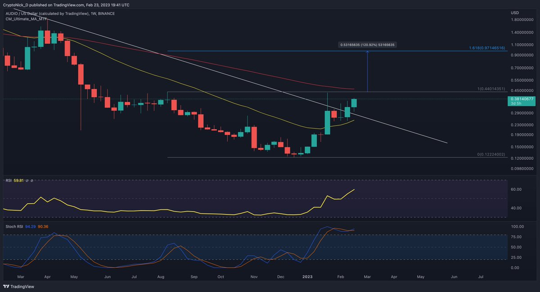The height and width of the screenshot is (292, 540).
Task: Click the 0.12000000 price axis label
Action: [x=522, y=158]
